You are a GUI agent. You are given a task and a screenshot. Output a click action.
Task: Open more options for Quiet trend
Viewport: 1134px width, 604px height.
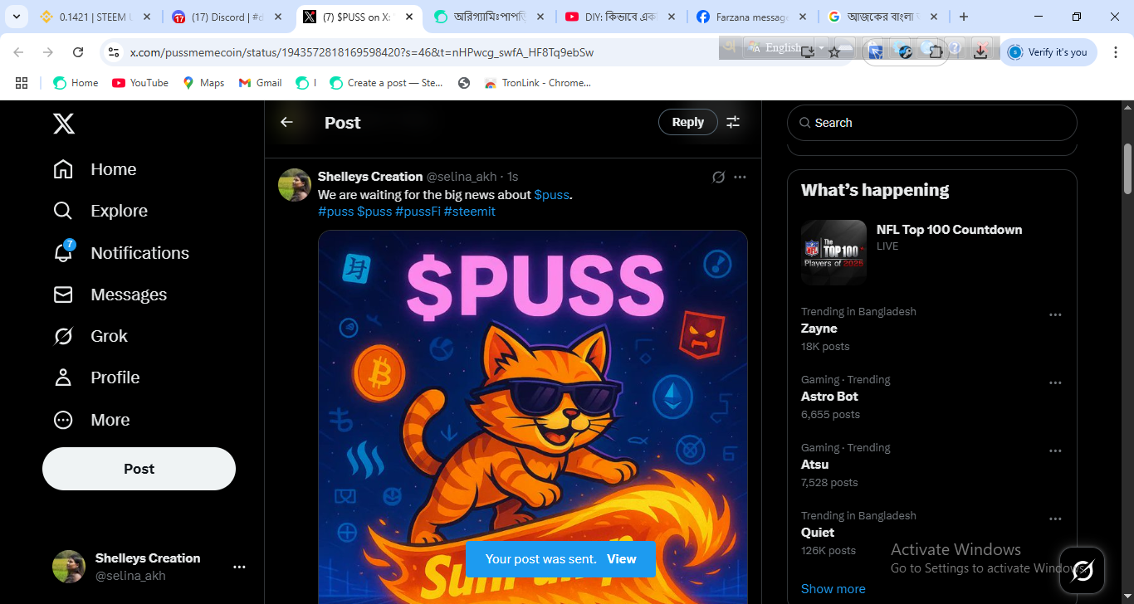pyautogui.click(x=1055, y=519)
